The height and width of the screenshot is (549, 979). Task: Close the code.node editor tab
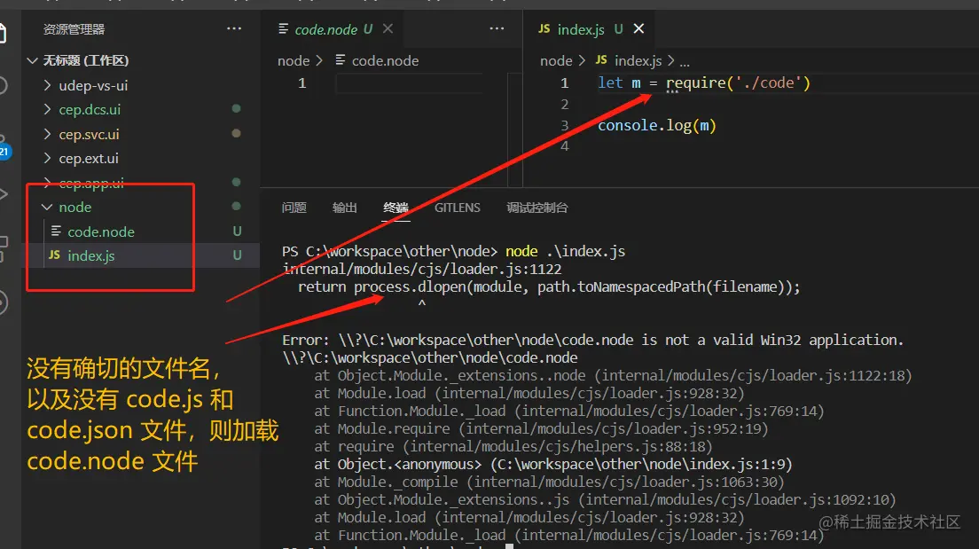pyautogui.click(x=388, y=28)
